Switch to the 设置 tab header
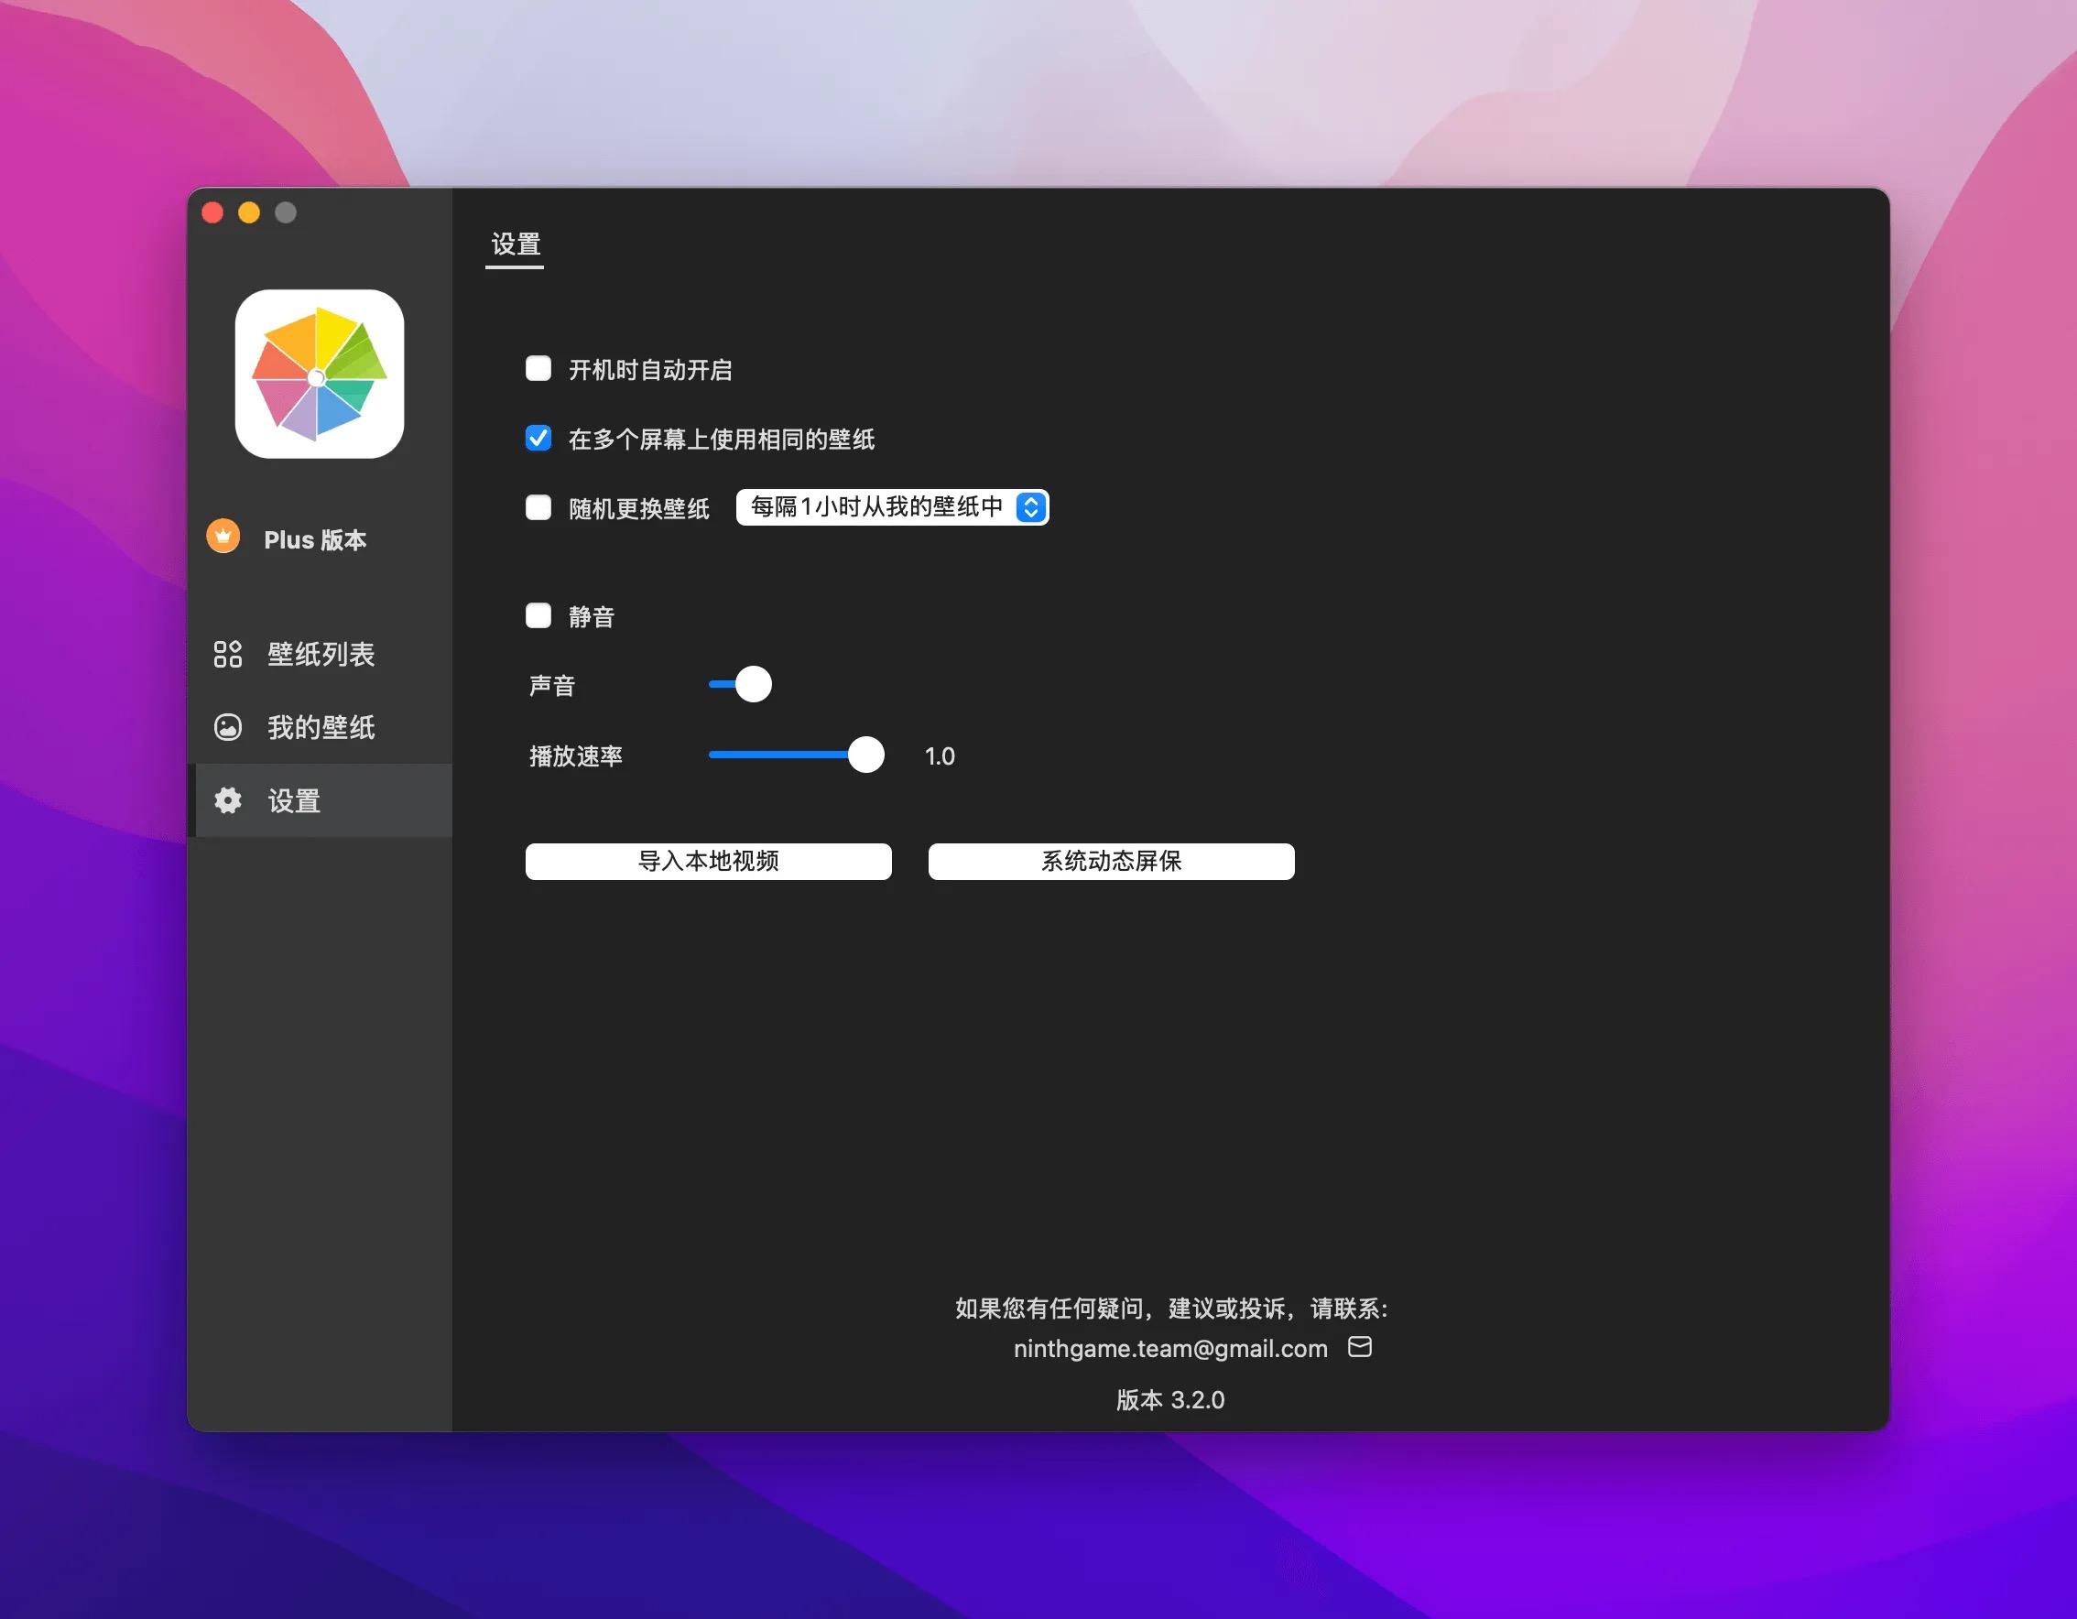 [516, 245]
